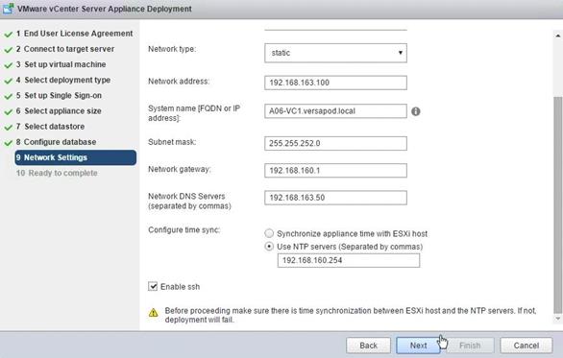Click the time synchronization warning message text
The image size is (563, 358).
(x=351, y=315)
